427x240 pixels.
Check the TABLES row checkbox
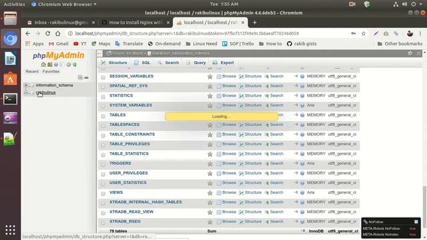click(x=103, y=116)
